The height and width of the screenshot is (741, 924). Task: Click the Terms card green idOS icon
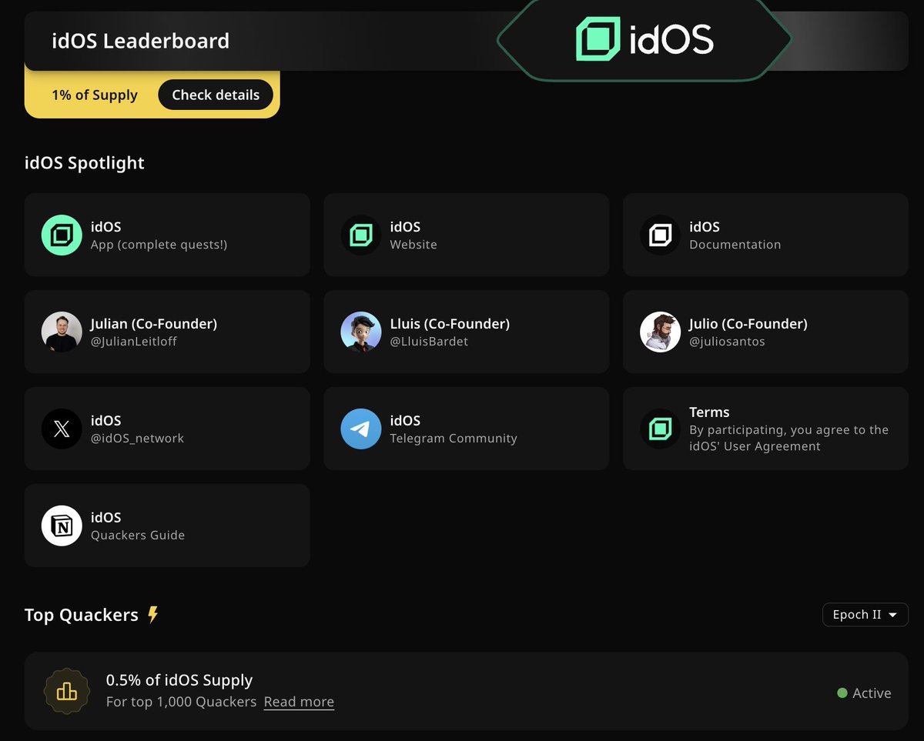pyautogui.click(x=660, y=429)
